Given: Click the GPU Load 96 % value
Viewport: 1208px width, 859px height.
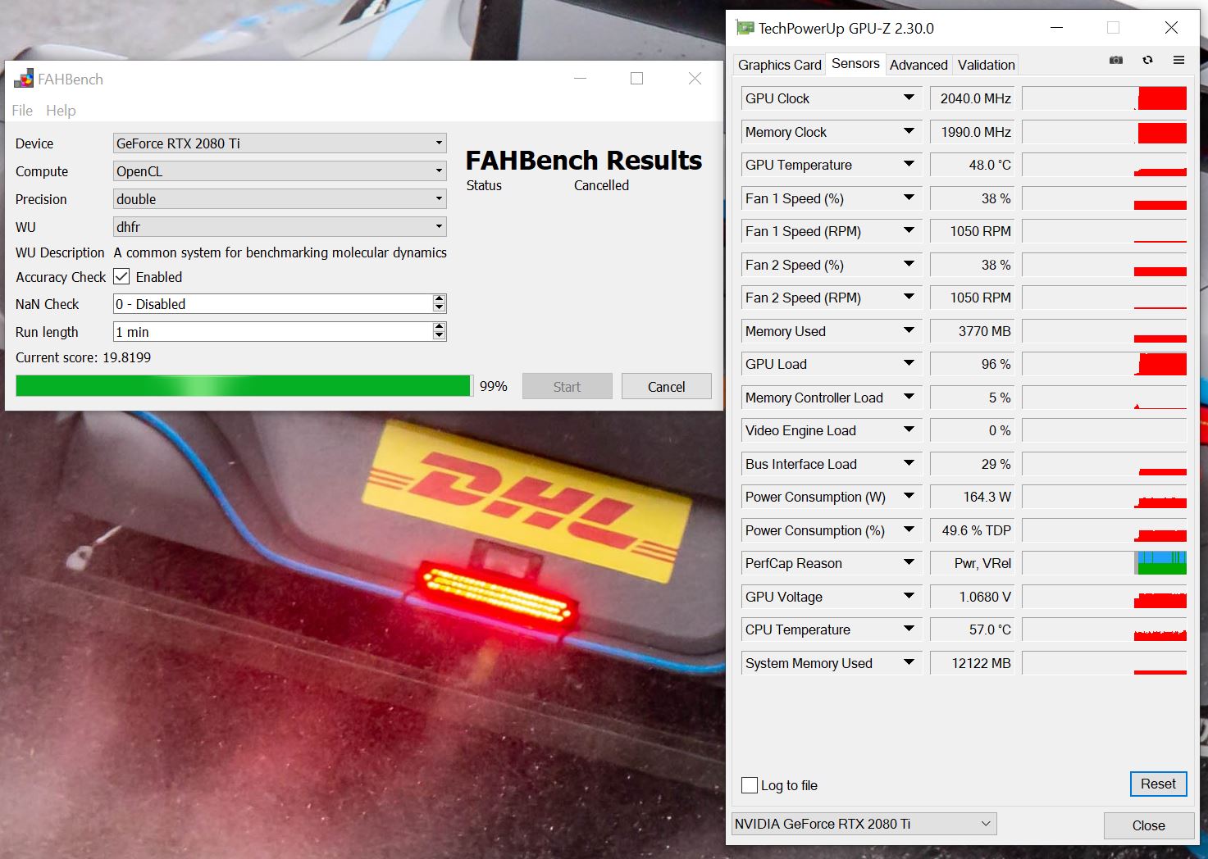Looking at the screenshot, I should (x=972, y=364).
